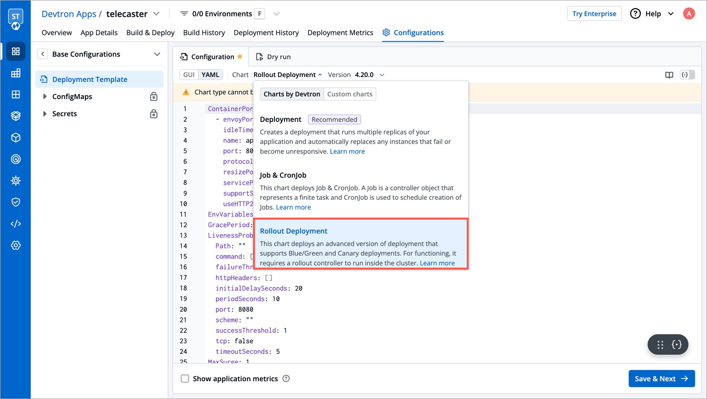This screenshot has height=399, width=707.
Task: Click the Help question mark icon
Action: [x=635, y=14]
